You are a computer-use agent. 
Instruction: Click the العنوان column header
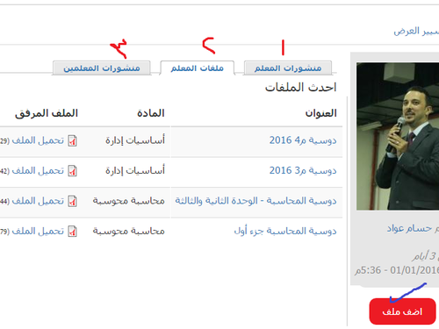tap(321, 113)
